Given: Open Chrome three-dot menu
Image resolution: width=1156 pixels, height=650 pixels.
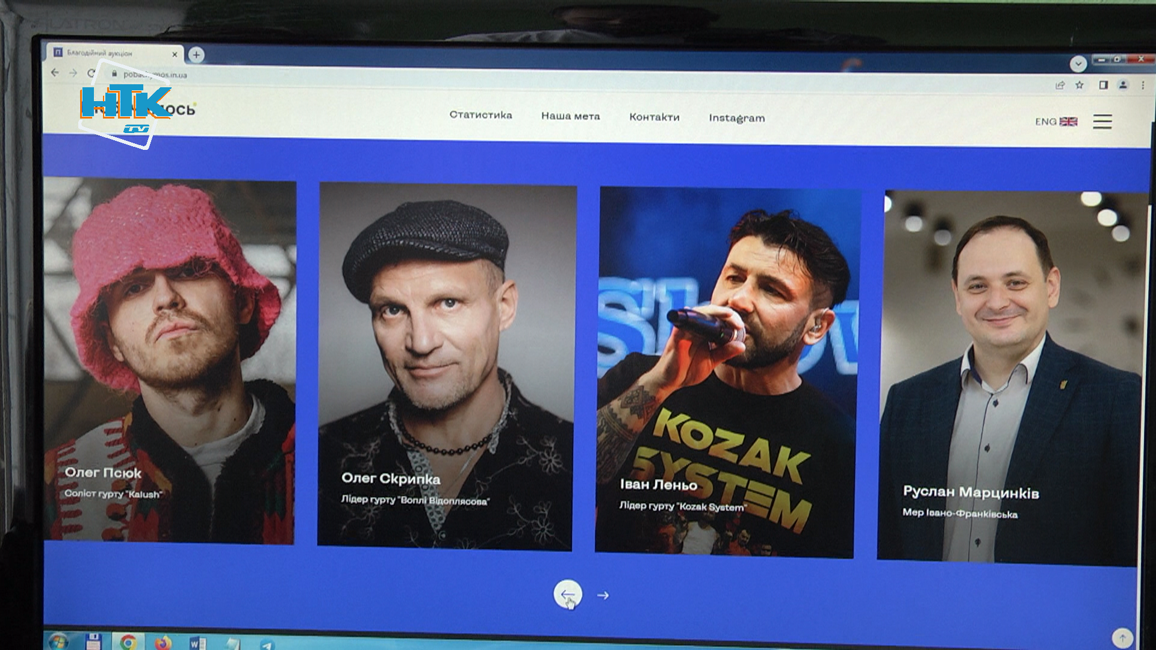Looking at the screenshot, I should point(1143,85).
